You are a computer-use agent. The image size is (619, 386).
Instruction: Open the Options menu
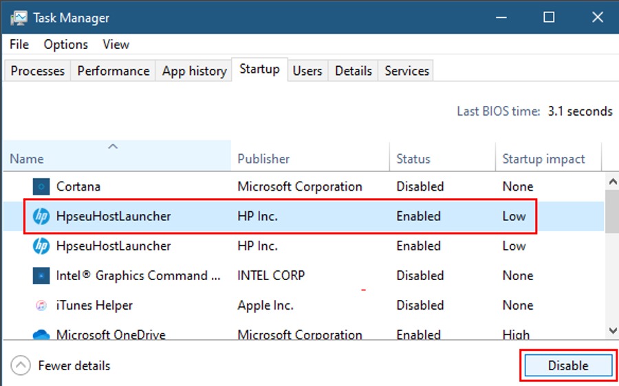[x=65, y=44]
